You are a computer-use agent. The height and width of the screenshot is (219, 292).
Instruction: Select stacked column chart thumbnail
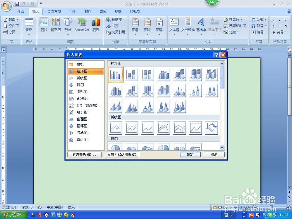coord(131,74)
